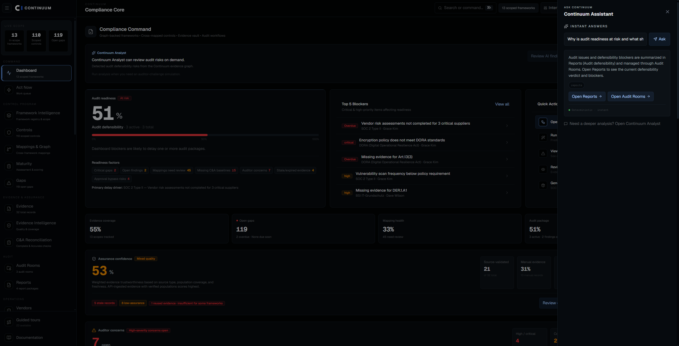Click the Maturity clipboard icon
679x346 pixels.
click(9, 166)
